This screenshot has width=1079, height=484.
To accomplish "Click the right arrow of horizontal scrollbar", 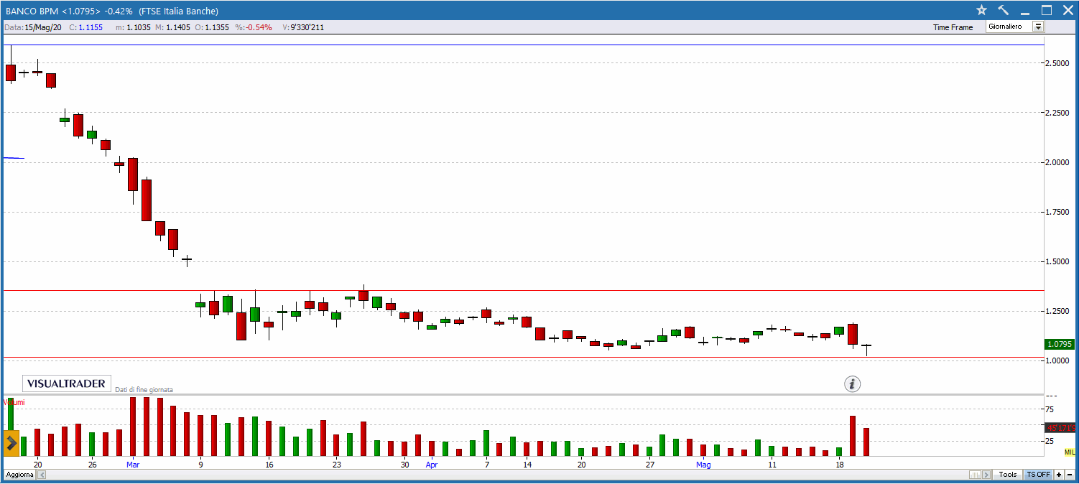I will tap(988, 475).
